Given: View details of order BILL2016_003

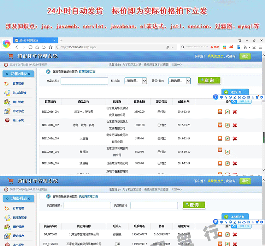Looking at the screenshot, I should click(220, 138).
